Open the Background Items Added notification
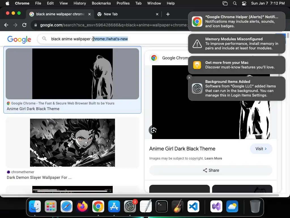Screen dimensions: 290x218 coord(237,89)
